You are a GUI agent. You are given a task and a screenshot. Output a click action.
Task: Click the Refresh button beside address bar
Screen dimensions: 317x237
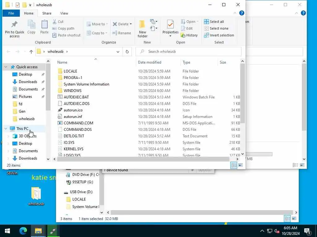tap(127, 52)
